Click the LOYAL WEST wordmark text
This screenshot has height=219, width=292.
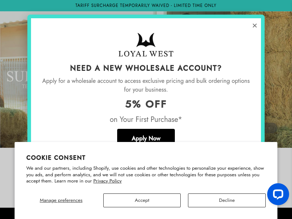(146, 54)
